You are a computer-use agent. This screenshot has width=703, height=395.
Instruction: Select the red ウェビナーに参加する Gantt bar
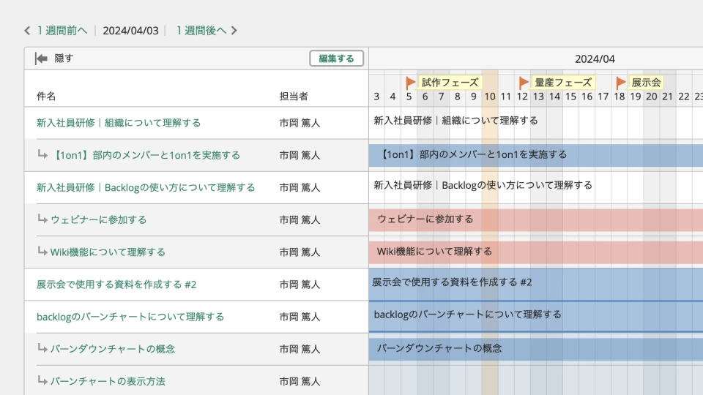pos(536,219)
